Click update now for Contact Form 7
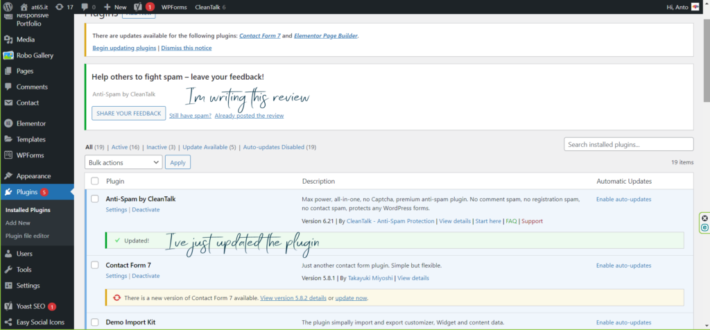 pyautogui.click(x=351, y=298)
